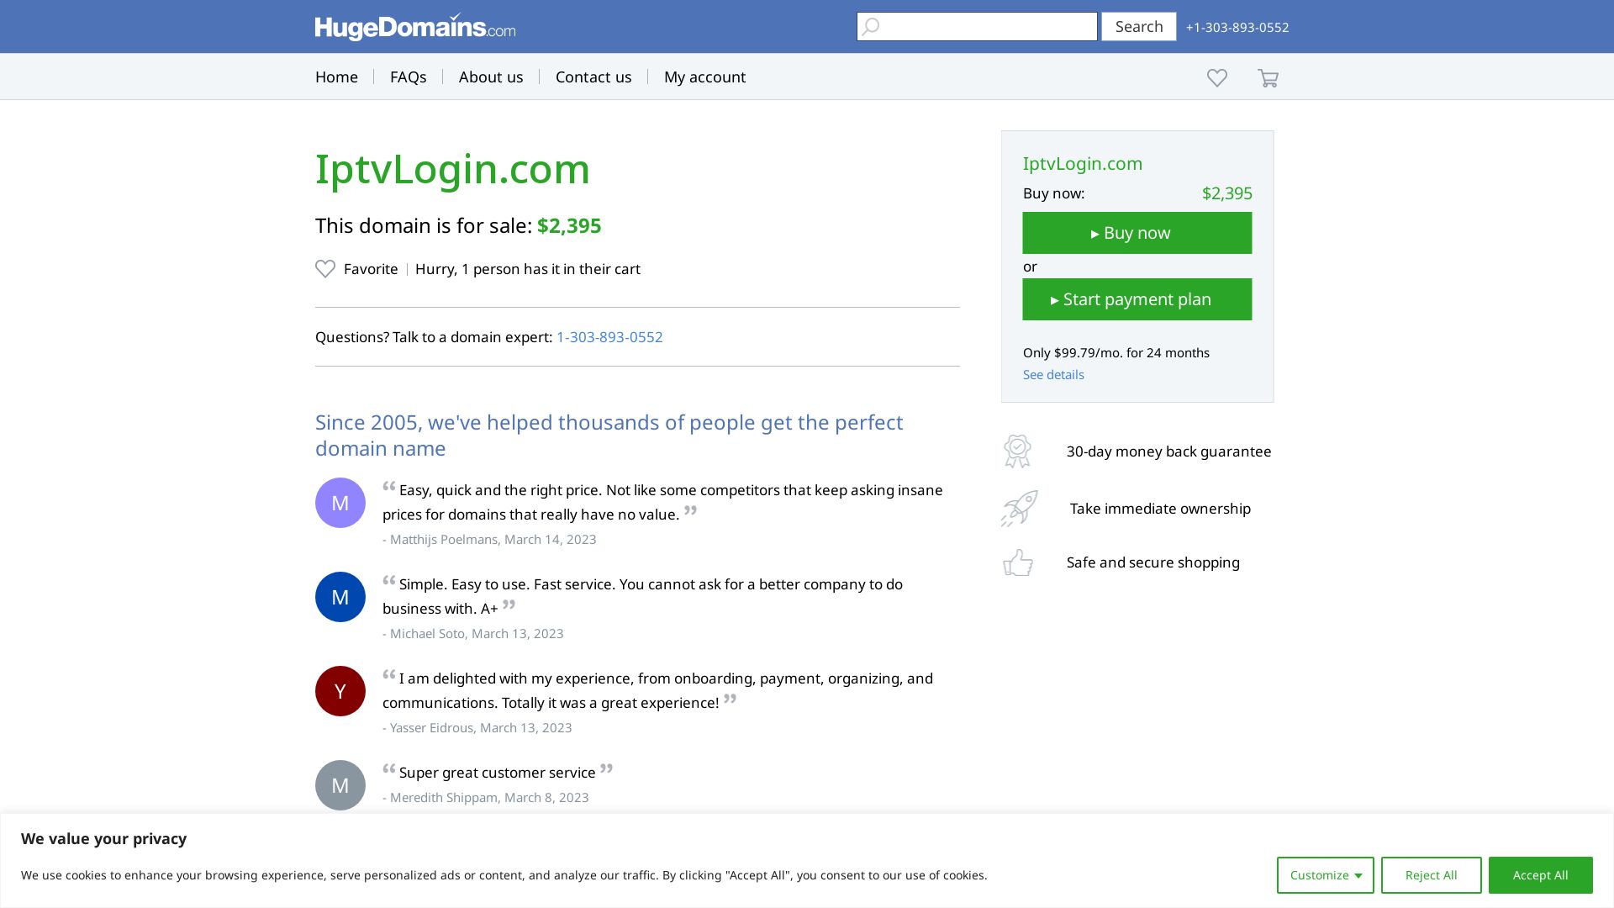Click the heart icon next to Favorite
Screen dimensions: 1614x908
(324, 268)
